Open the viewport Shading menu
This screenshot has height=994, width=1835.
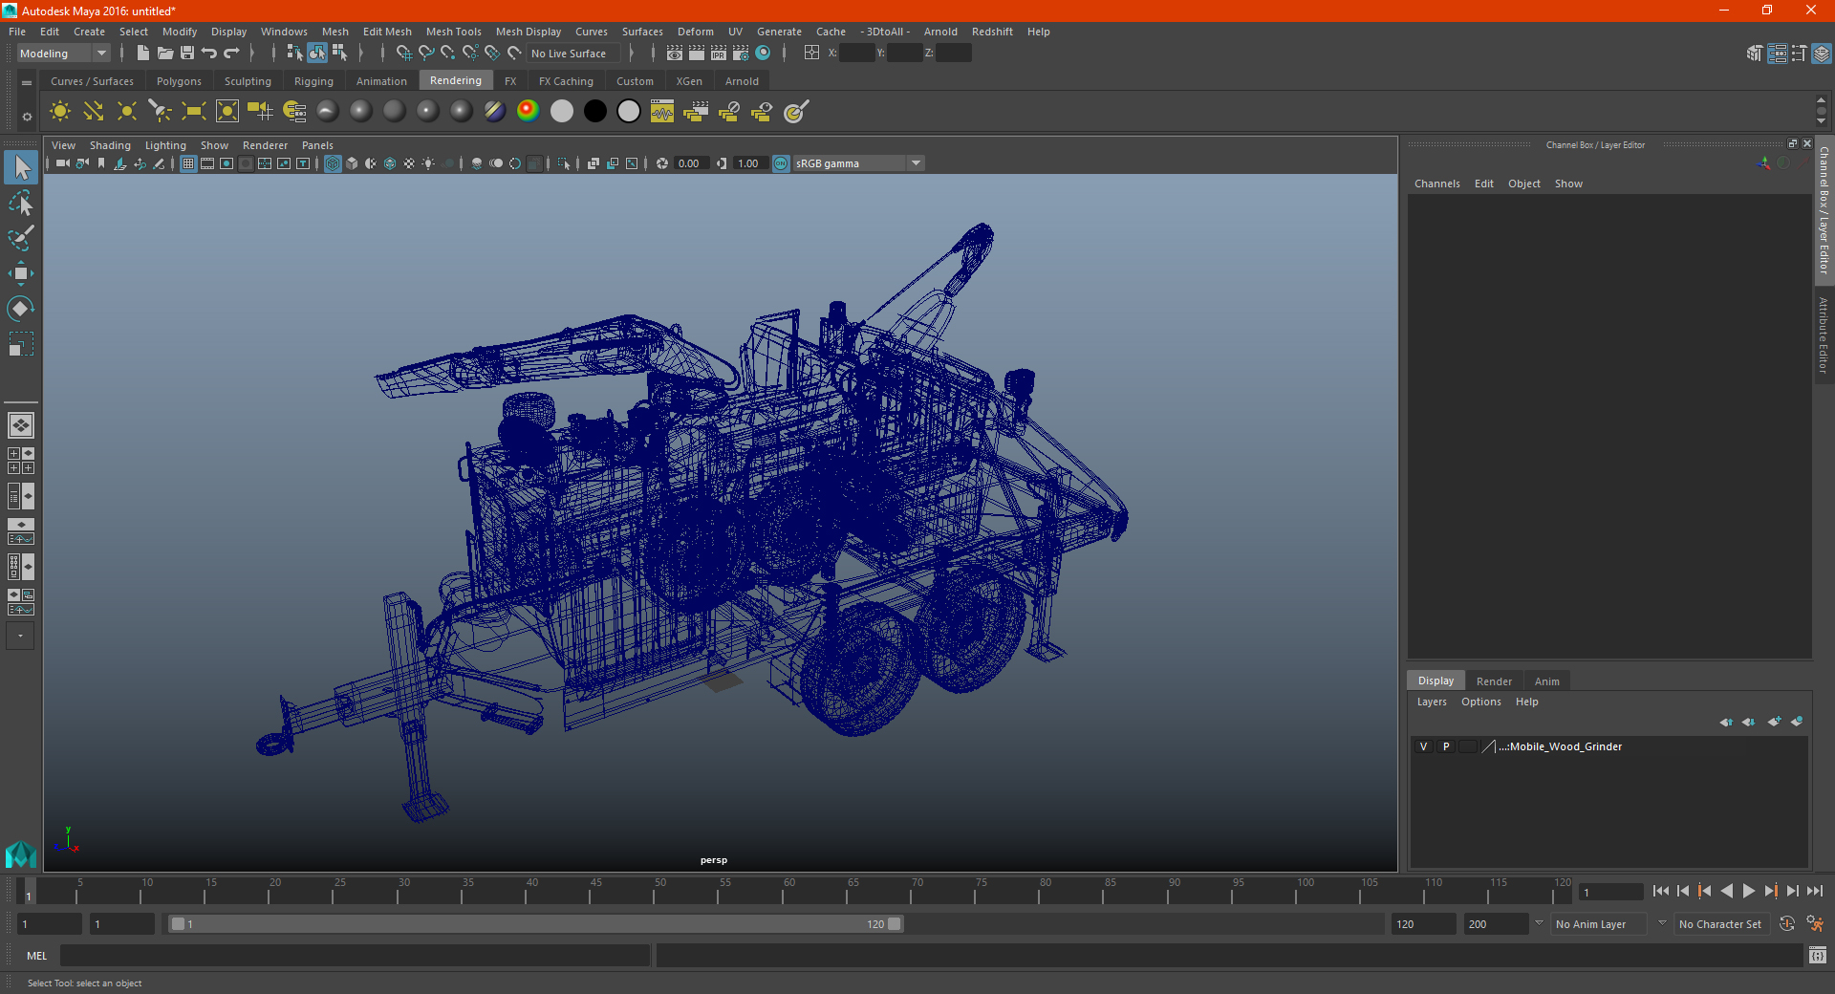[110, 145]
